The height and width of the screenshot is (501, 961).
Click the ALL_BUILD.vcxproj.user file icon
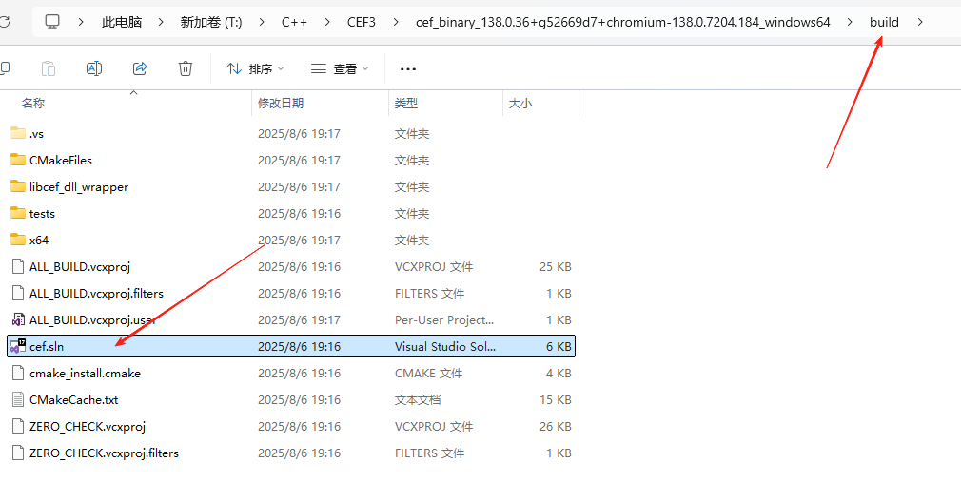pyautogui.click(x=18, y=319)
